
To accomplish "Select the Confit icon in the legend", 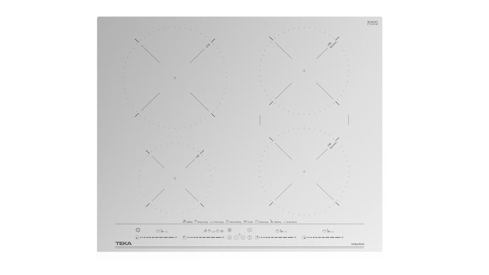I will pos(245,222).
